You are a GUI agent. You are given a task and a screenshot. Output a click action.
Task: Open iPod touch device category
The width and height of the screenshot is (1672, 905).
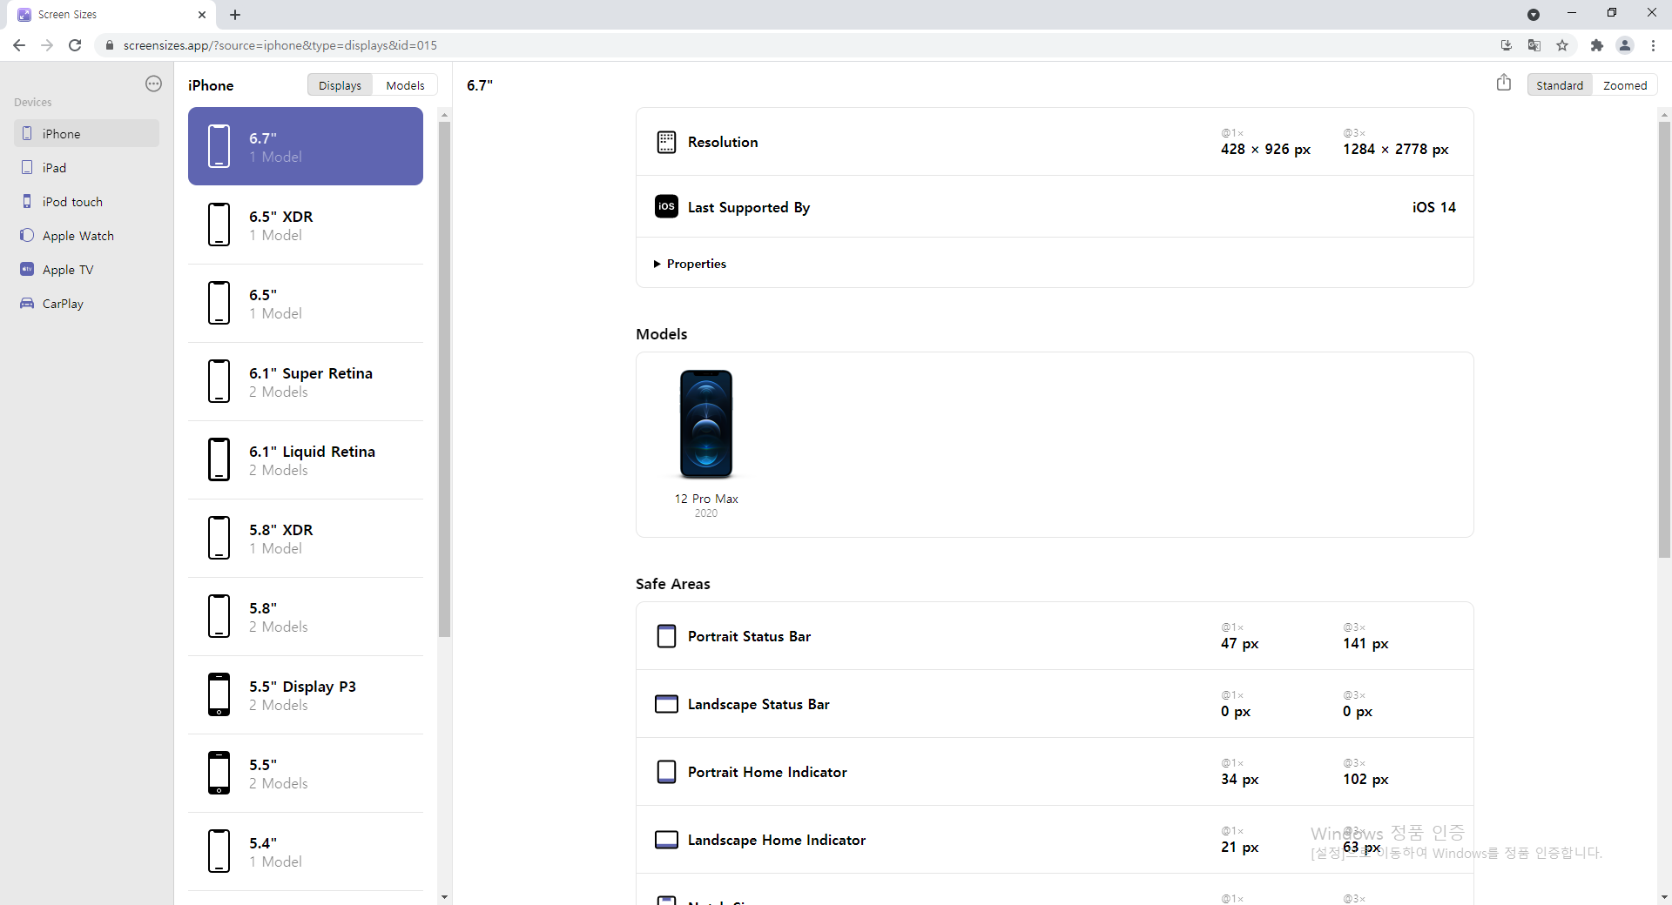pyautogui.click(x=86, y=201)
